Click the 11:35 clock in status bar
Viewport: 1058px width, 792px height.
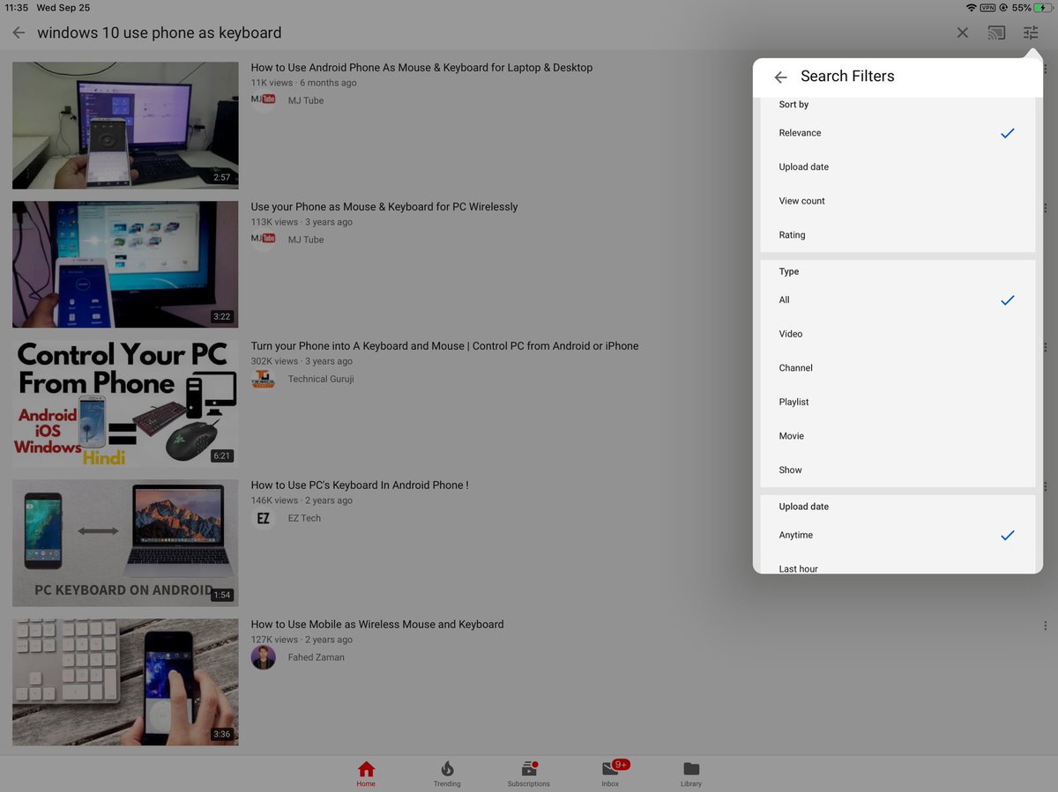click(x=17, y=7)
